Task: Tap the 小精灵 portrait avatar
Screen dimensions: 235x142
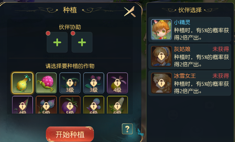Action: tap(161, 30)
